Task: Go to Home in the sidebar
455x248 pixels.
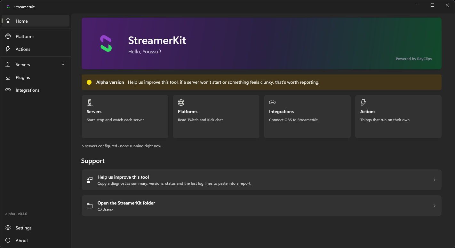Action: tap(36, 21)
